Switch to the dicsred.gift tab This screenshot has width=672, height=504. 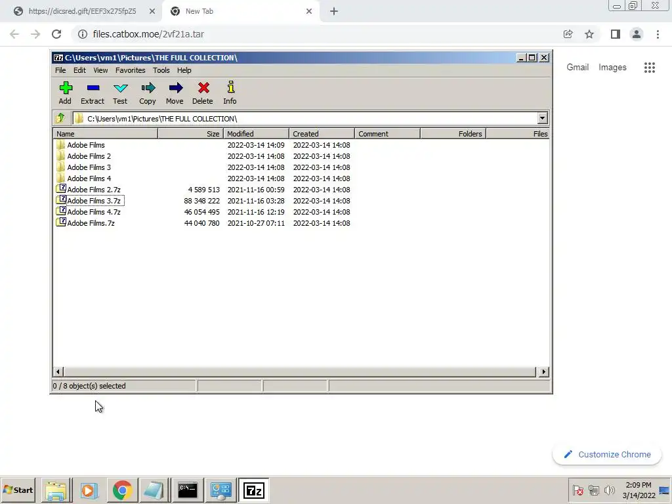pos(81,12)
